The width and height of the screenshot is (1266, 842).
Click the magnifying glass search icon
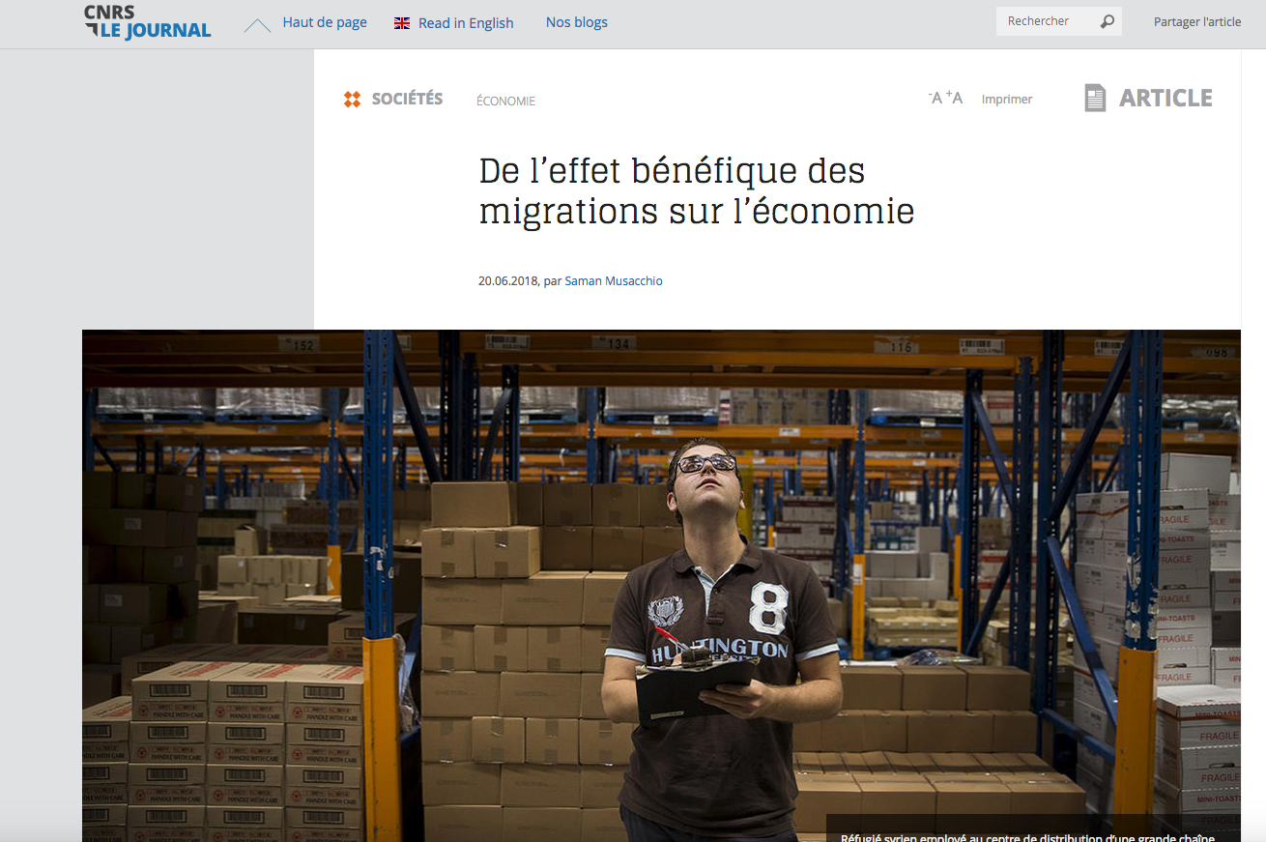(1108, 21)
